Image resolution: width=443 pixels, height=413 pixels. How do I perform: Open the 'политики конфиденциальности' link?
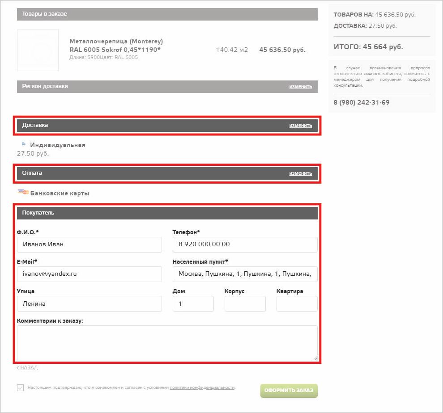pyautogui.click(x=202, y=388)
